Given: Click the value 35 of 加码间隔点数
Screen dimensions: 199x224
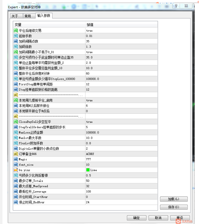Looking at the screenshot, I should click(88, 41).
